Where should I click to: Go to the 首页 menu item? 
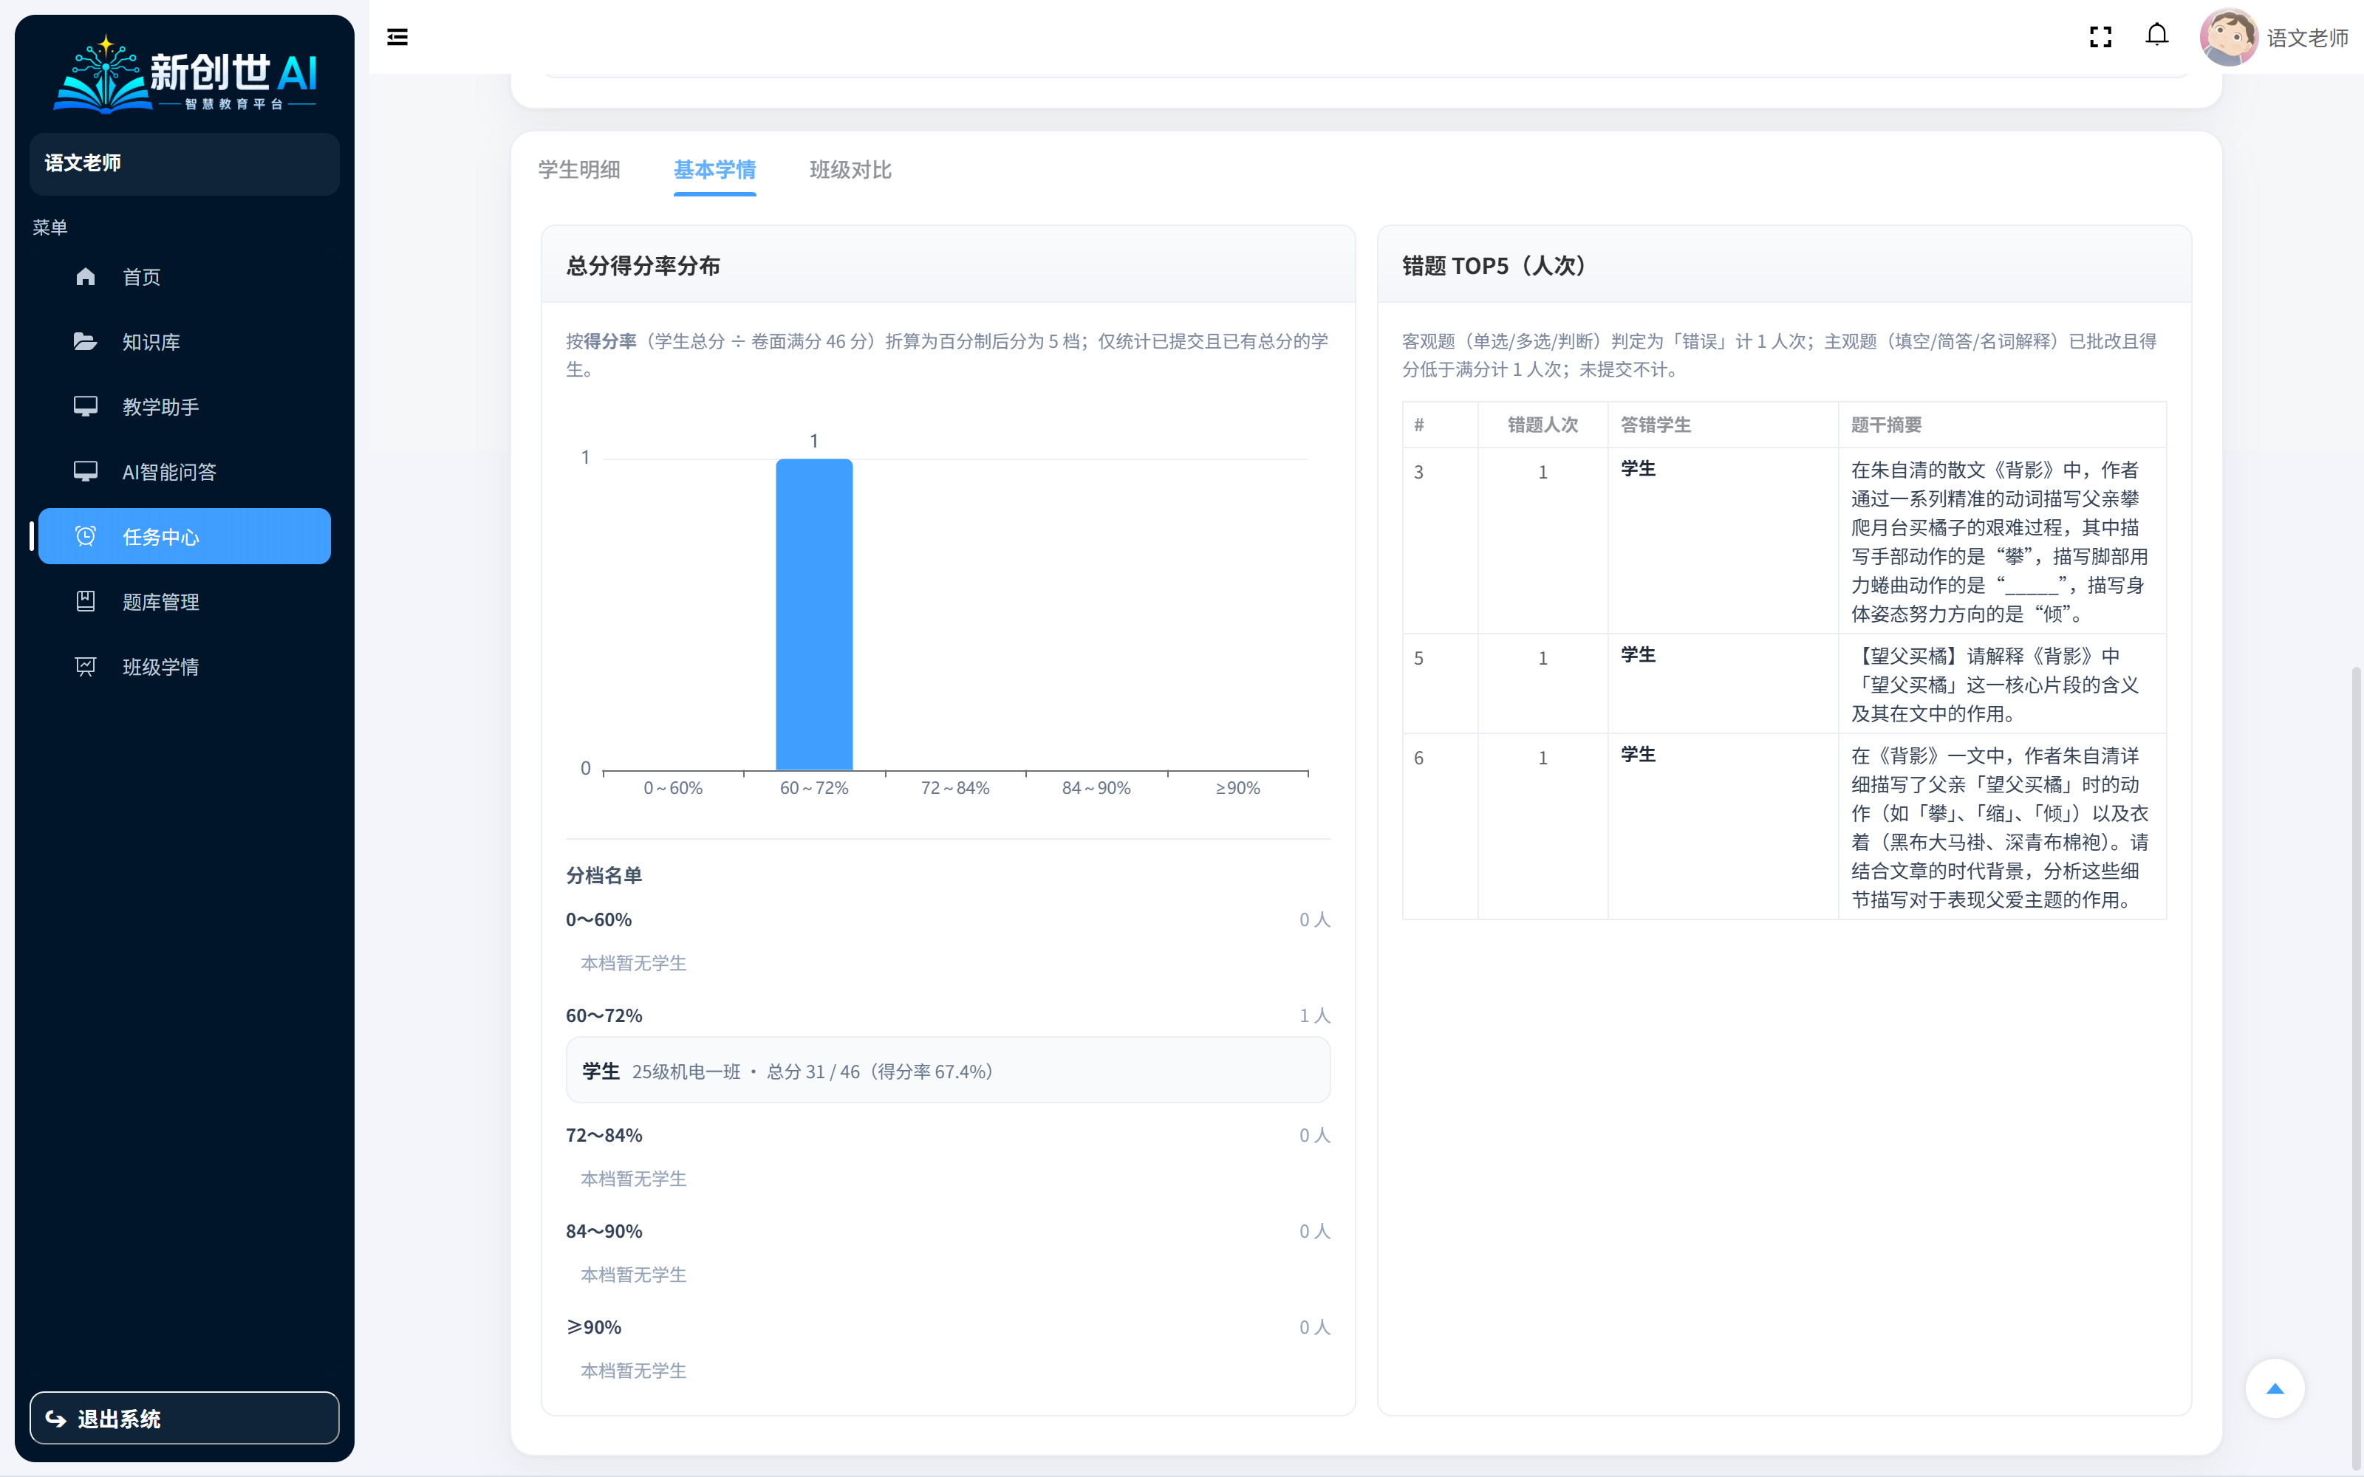185,276
